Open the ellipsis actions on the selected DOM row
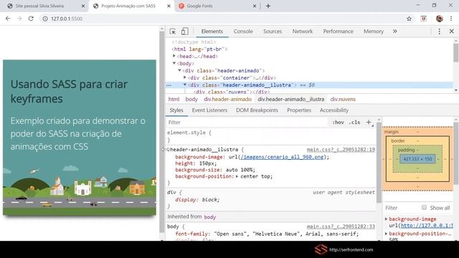 [169, 85]
